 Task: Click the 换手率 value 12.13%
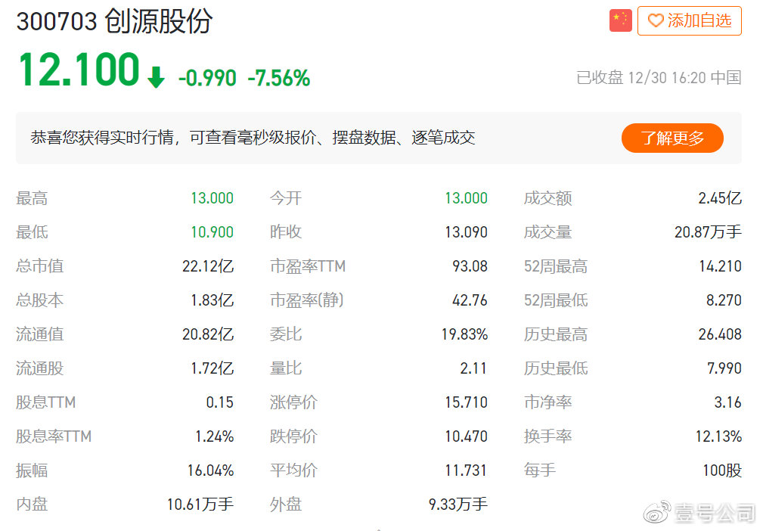(718, 436)
